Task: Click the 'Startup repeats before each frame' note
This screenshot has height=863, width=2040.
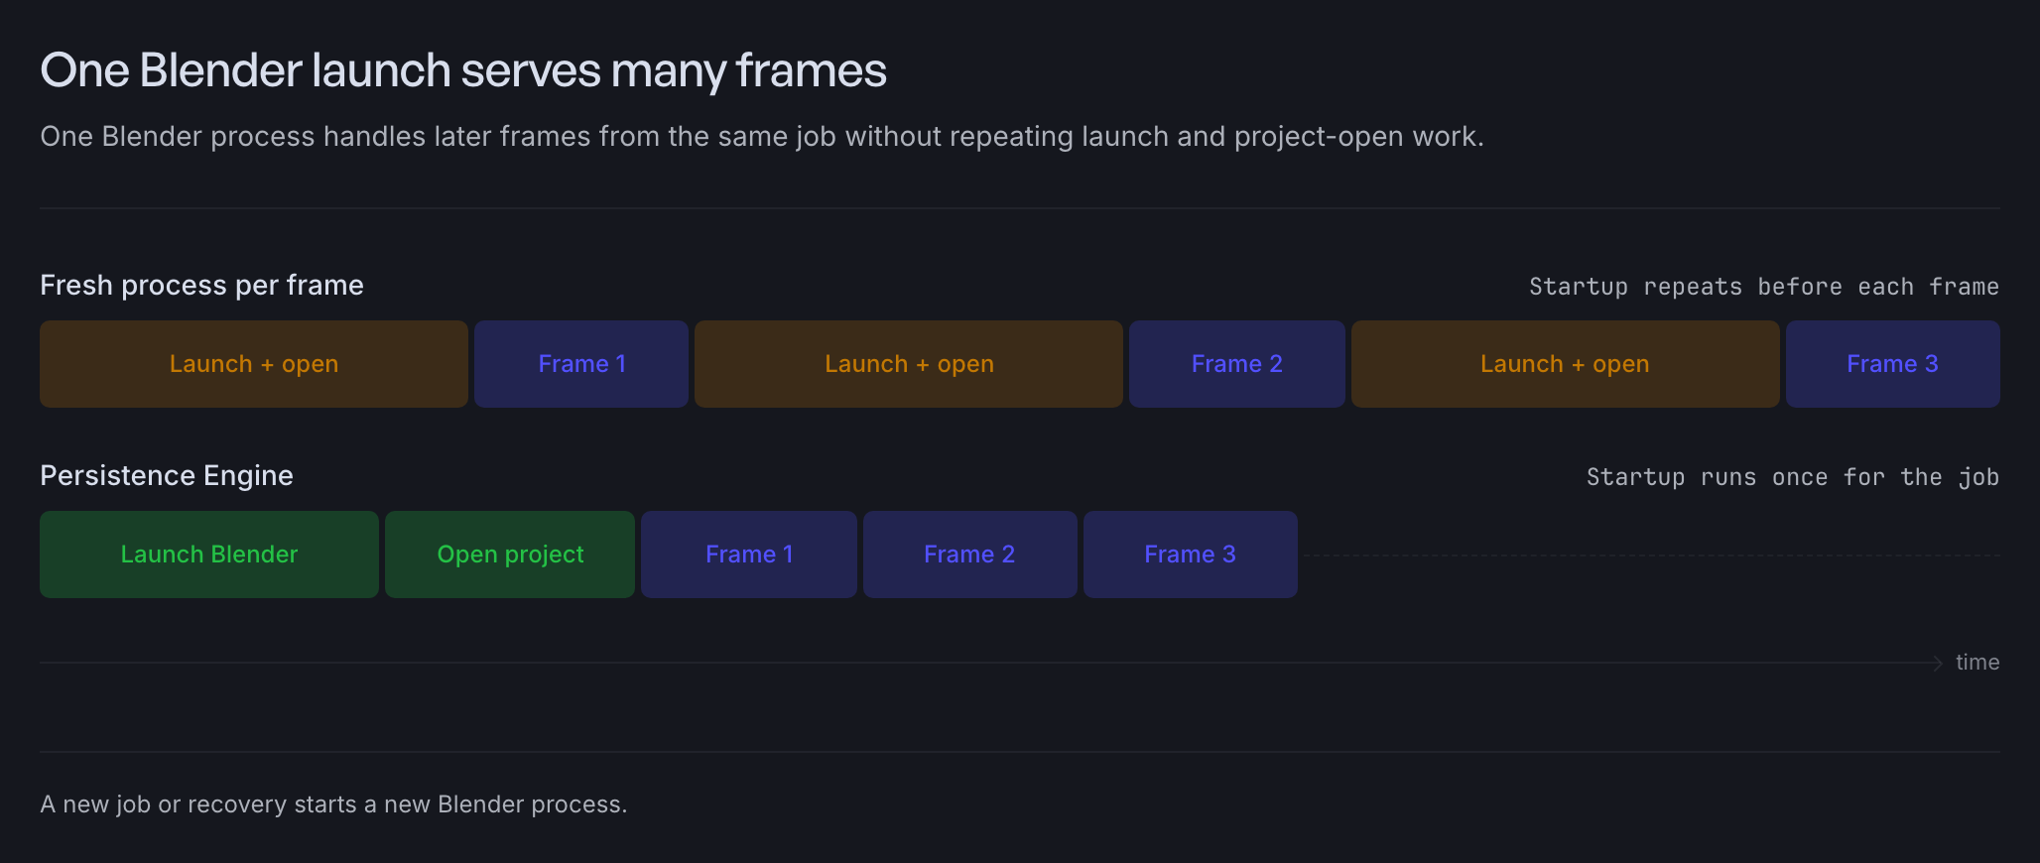Action: click(x=1764, y=287)
